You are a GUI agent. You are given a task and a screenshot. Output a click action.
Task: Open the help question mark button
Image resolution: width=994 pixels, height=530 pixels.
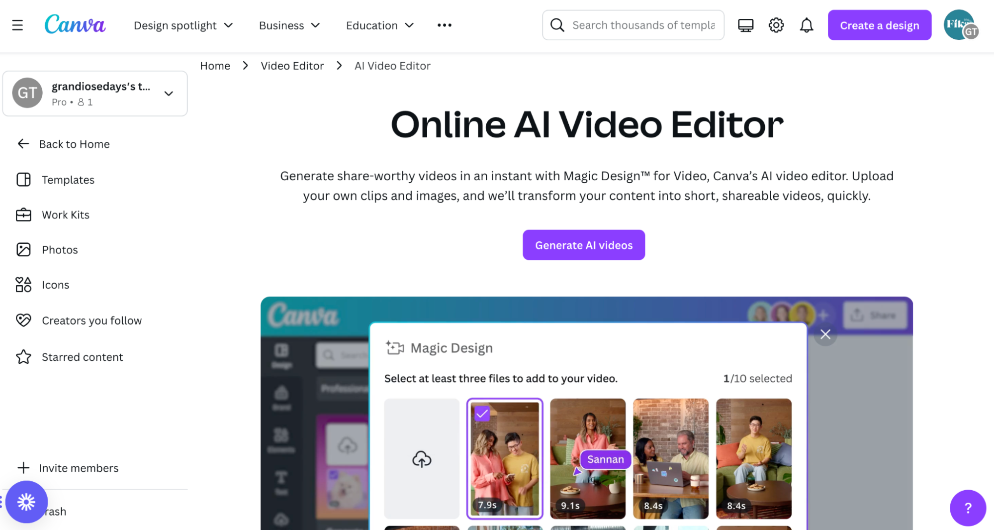click(x=967, y=508)
